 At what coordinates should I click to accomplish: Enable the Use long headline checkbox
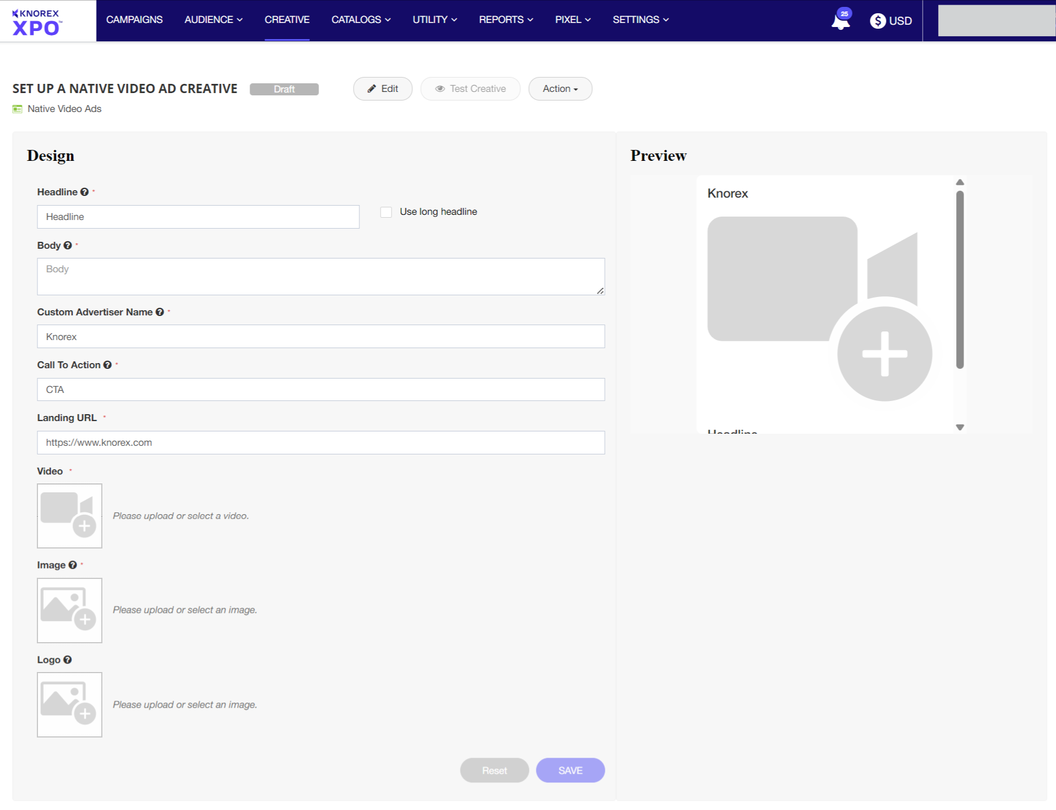pos(386,212)
